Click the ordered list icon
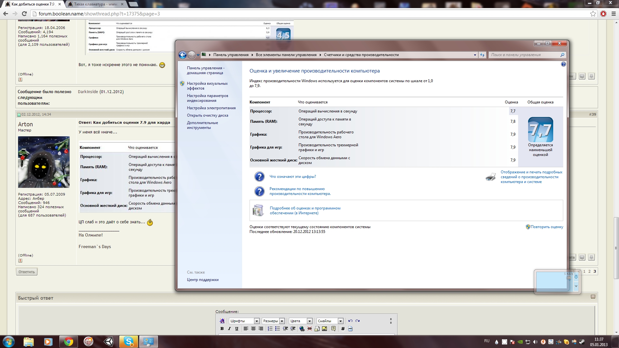Image resolution: width=619 pixels, height=348 pixels. [270, 329]
